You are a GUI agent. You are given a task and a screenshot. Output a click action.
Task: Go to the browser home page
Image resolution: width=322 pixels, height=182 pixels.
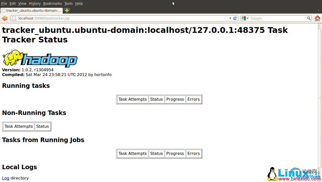pyautogui.click(x=317, y=19)
